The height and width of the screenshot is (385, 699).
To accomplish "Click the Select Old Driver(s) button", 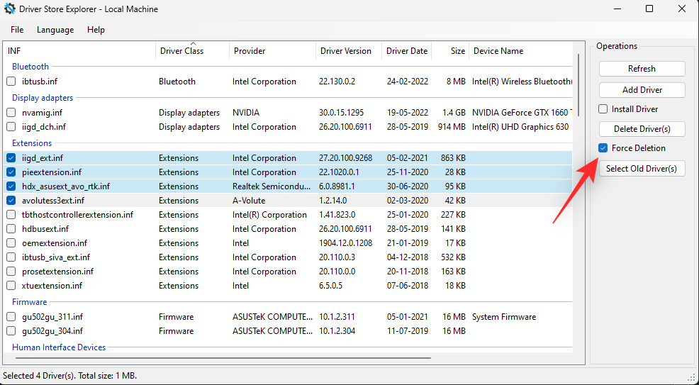I will tap(642, 169).
